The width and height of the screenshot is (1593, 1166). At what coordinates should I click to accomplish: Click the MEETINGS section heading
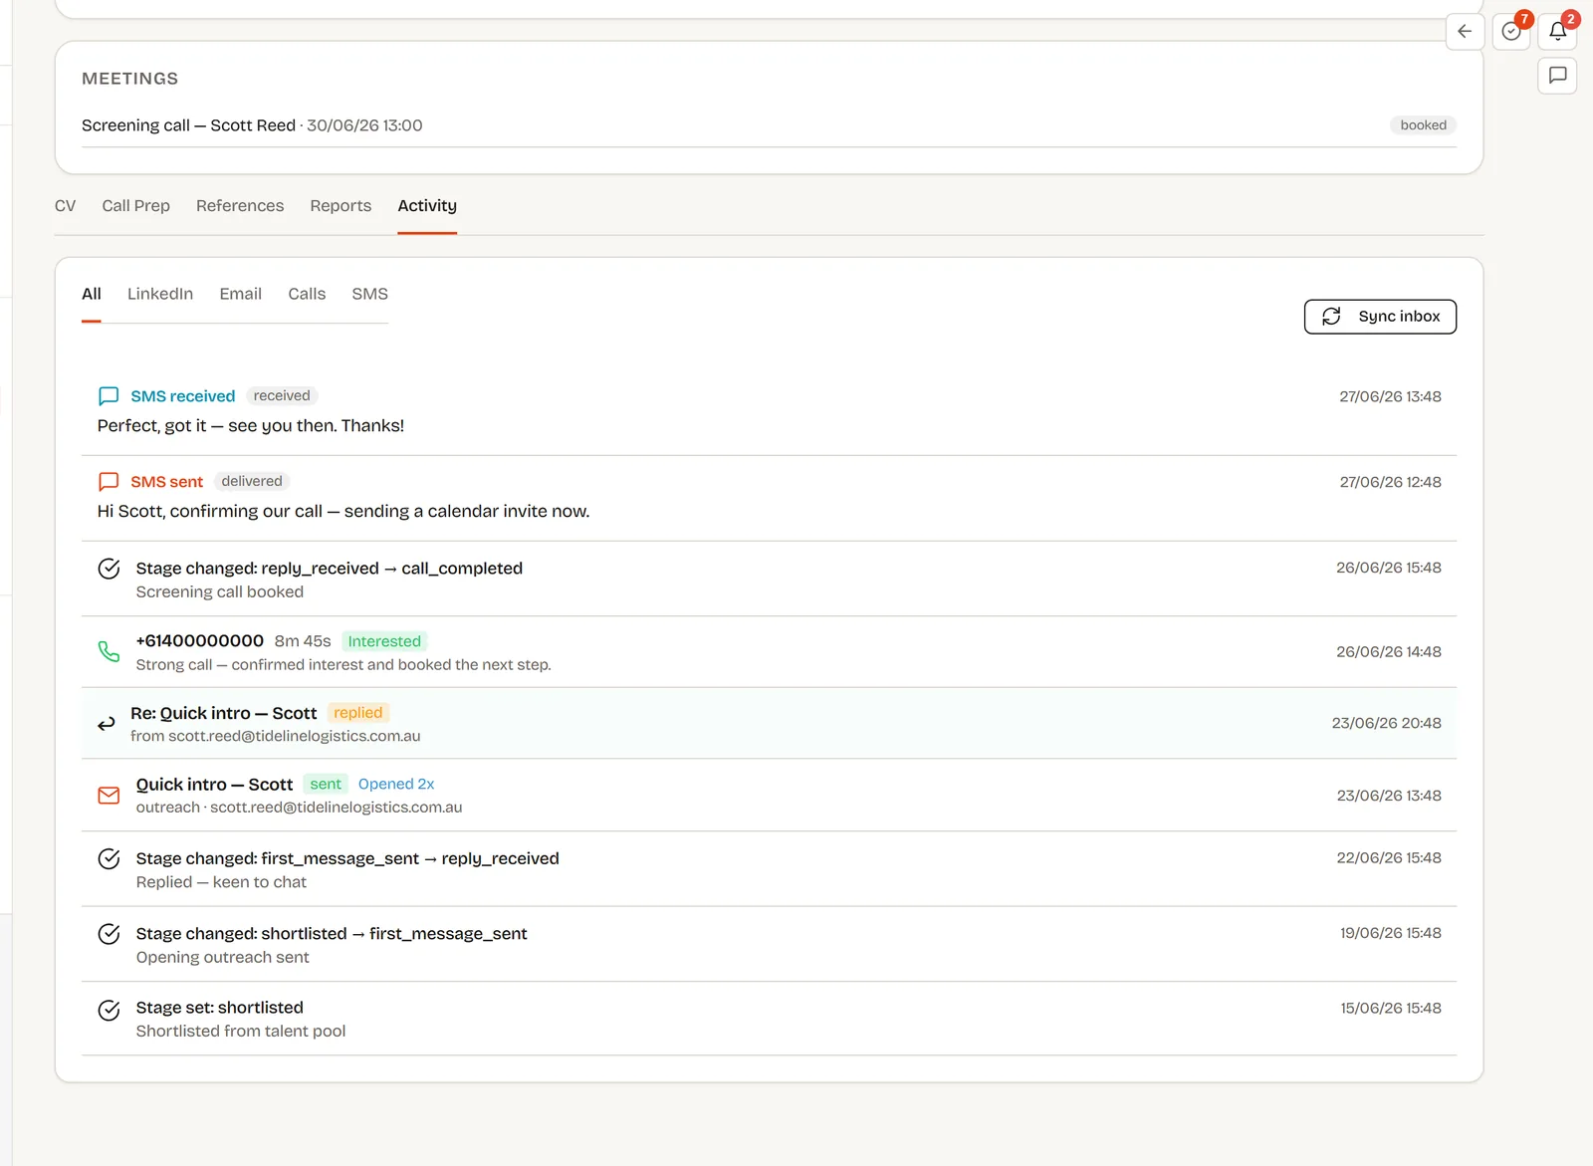click(130, 79)
